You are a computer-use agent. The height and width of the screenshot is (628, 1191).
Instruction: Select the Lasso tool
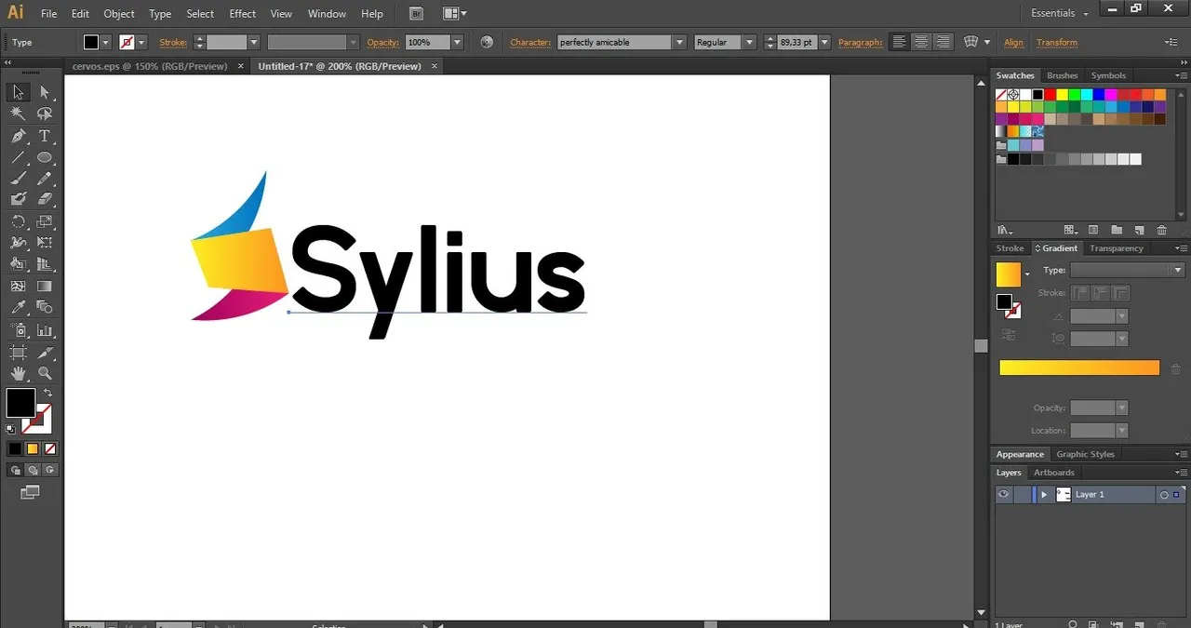(45, 114)
